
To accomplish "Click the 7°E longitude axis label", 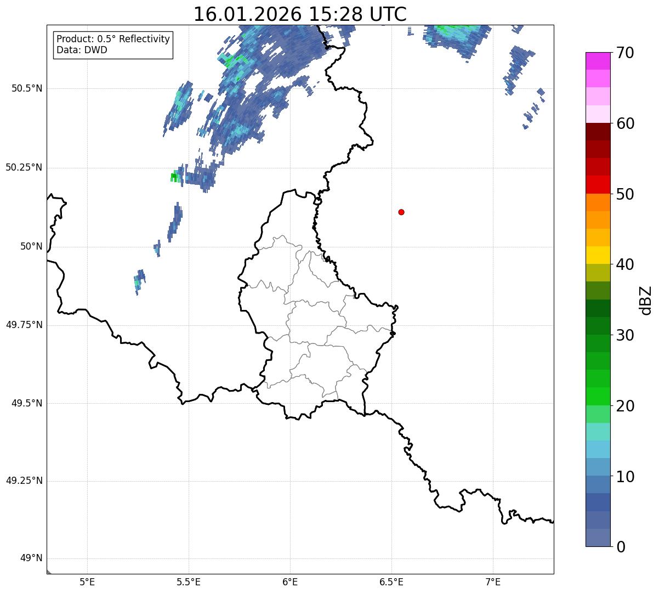I will coord(493,581).
